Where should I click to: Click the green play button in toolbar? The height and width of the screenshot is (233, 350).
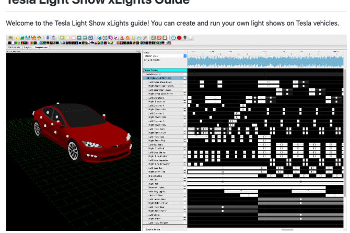pyautogui.click(x=62, y=38)
